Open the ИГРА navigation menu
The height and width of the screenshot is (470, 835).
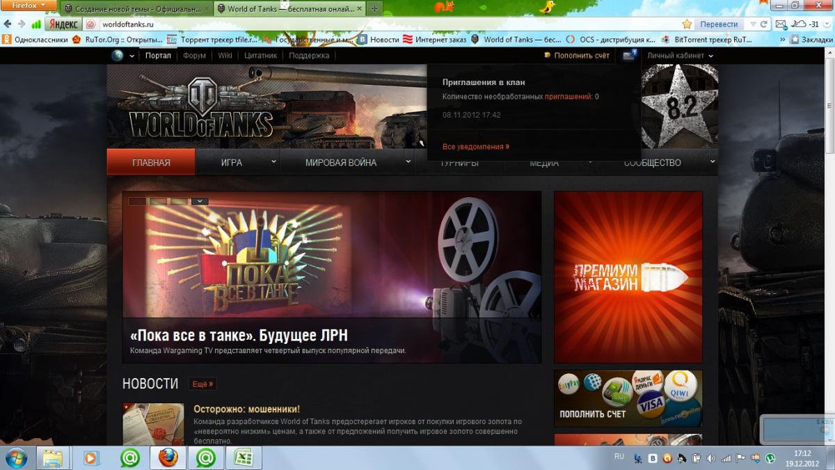(x=232, y=162)
